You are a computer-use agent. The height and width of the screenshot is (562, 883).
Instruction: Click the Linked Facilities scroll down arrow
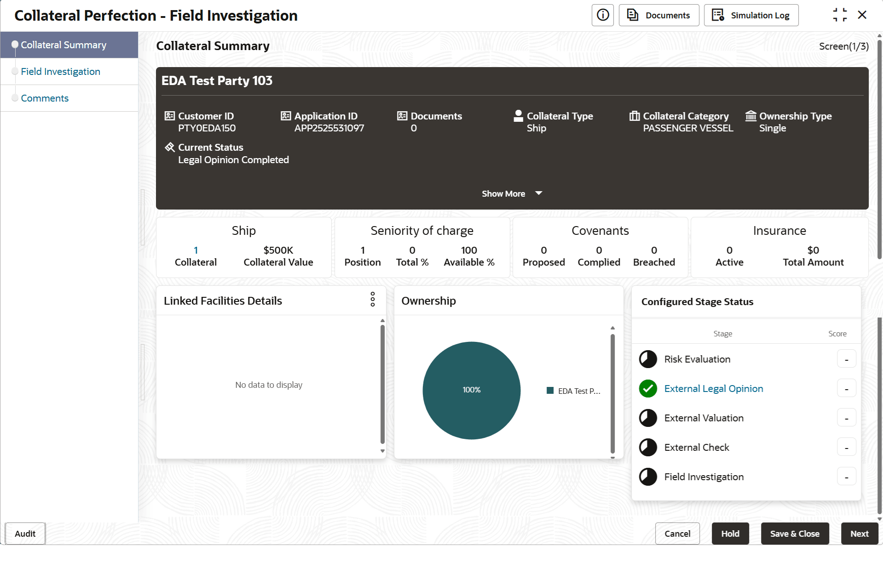click(382, 451)
